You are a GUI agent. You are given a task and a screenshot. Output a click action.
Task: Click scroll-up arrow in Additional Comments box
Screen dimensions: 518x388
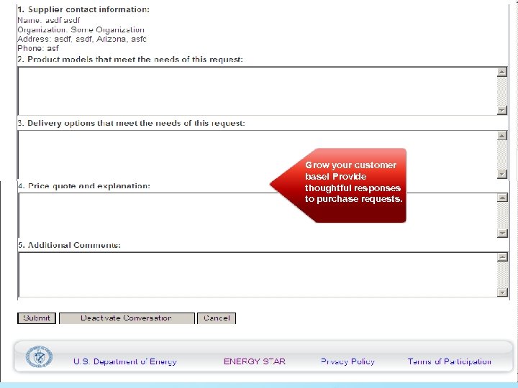[x=502, y=257]
